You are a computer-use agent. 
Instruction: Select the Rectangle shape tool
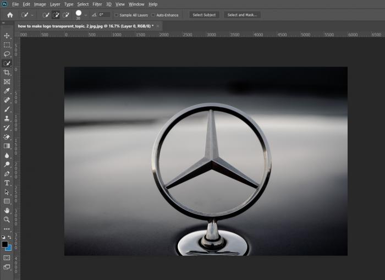[x=7, y=201]
